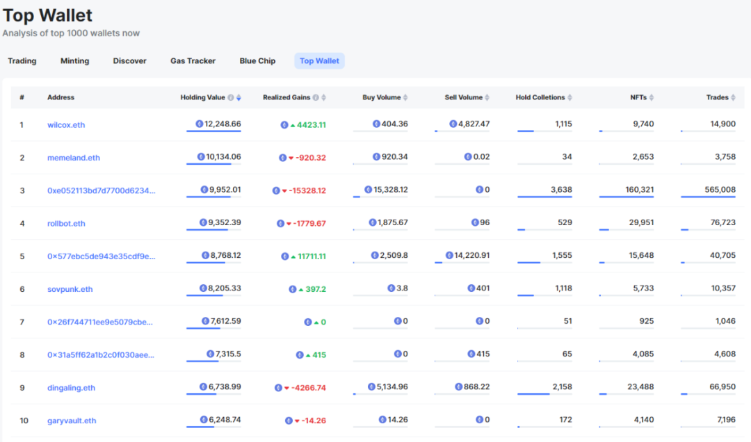Open the Gas Tracker tab
The width and height of the screenshot is (751, 442).
pos(193,61)
